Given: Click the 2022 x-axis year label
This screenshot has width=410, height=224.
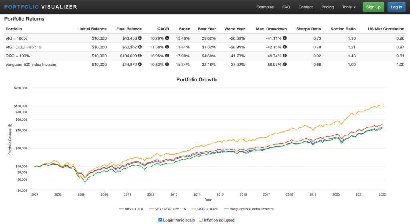Looking at the screenshot, I should [x=382, y=194].
